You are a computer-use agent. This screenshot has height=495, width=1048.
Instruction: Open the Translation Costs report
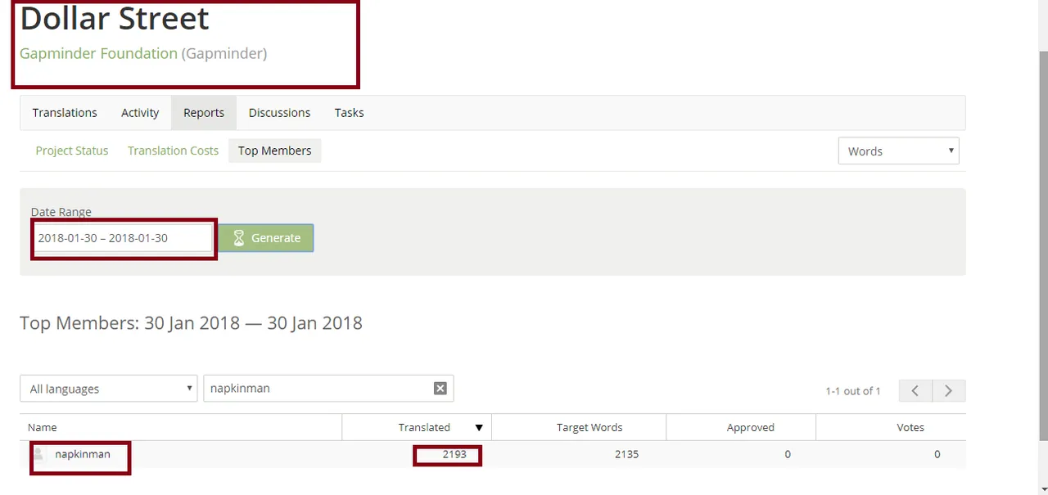tap(173, 151)
